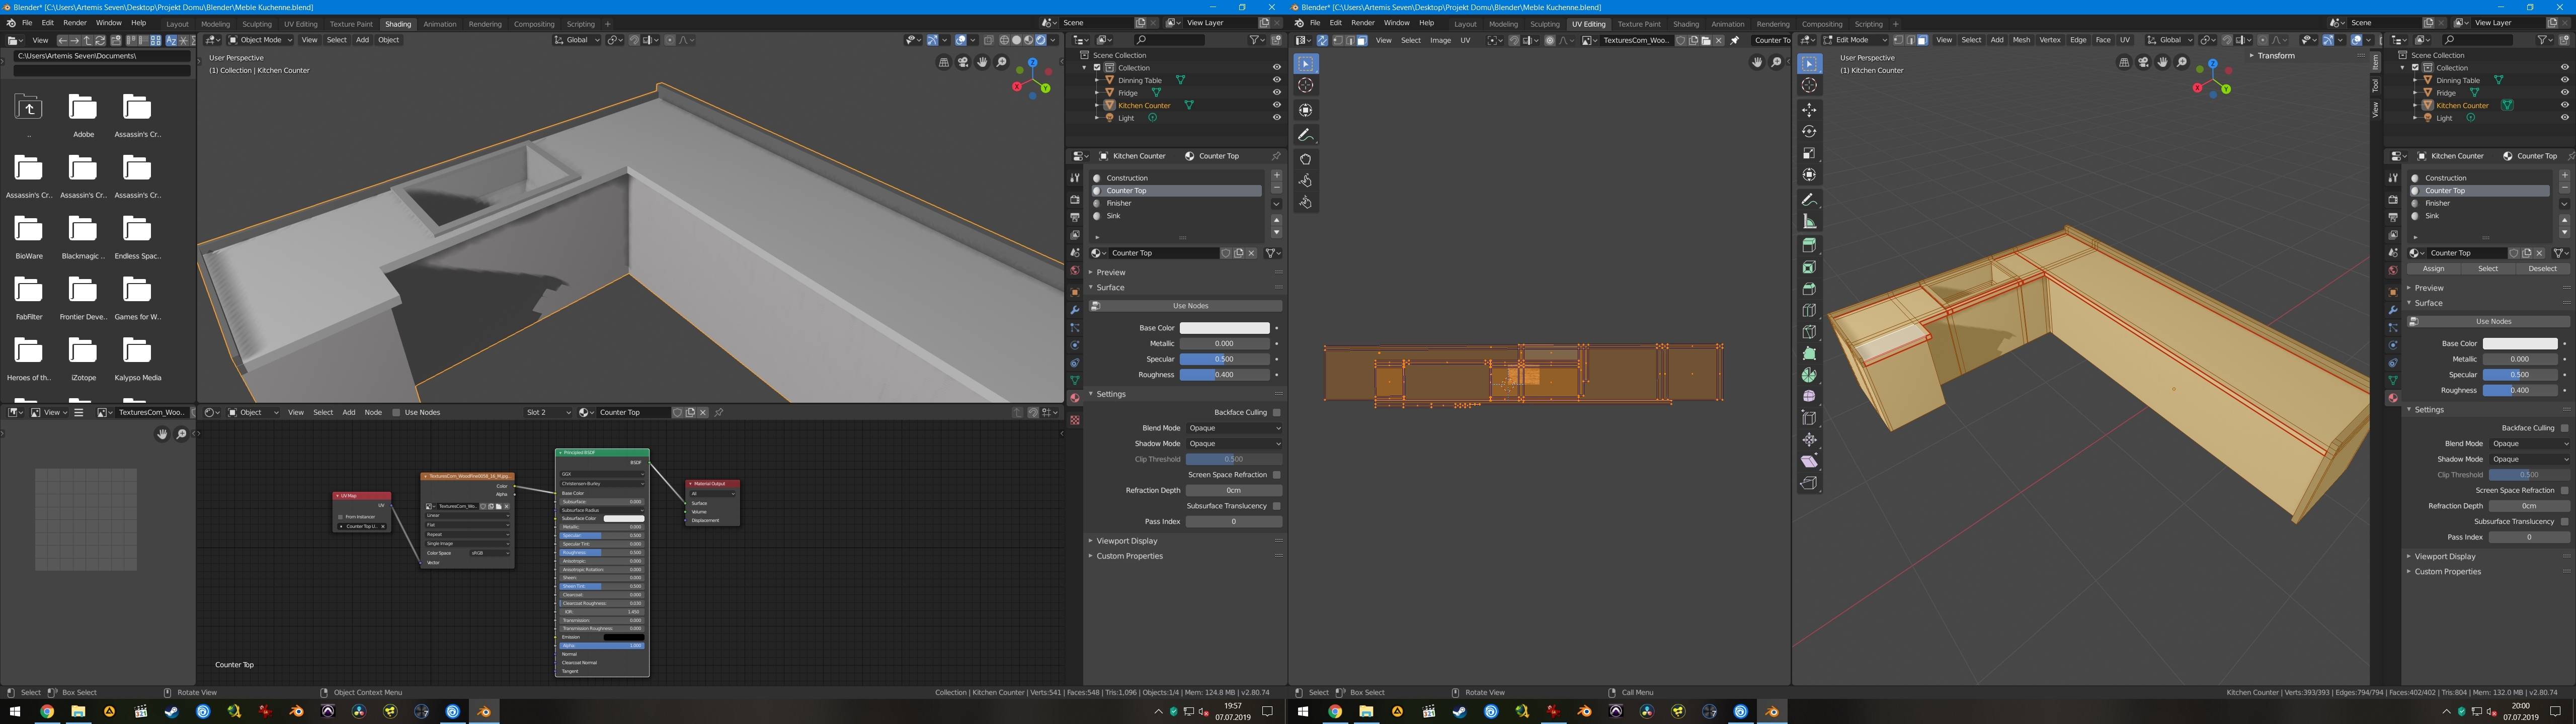Open Modifiers wrench tab in left properties
Viewport: 2576px width, 724px height.
coord(1074,310)
